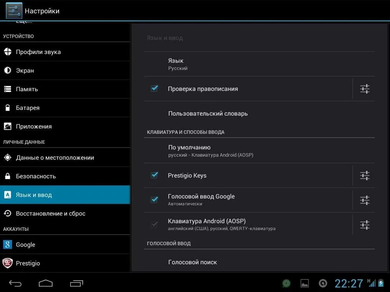This screenshot has height=292, width=390.
Task: Tap the picture notification icon
Action: (x=305, y=283)
